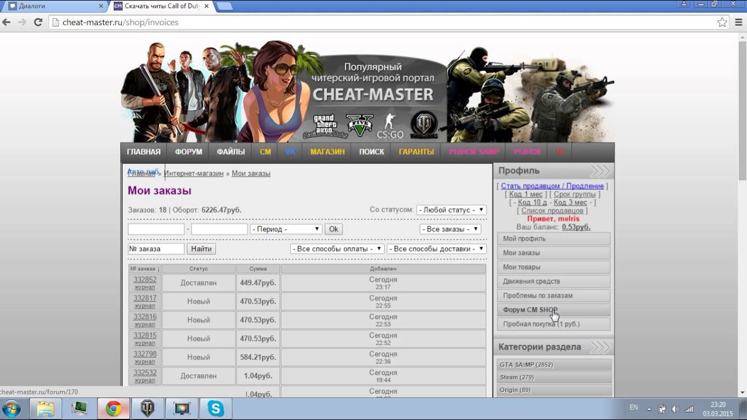The image size is (747, 420).
Task: Click the № заказа search field
Action: tap(156, 249)
